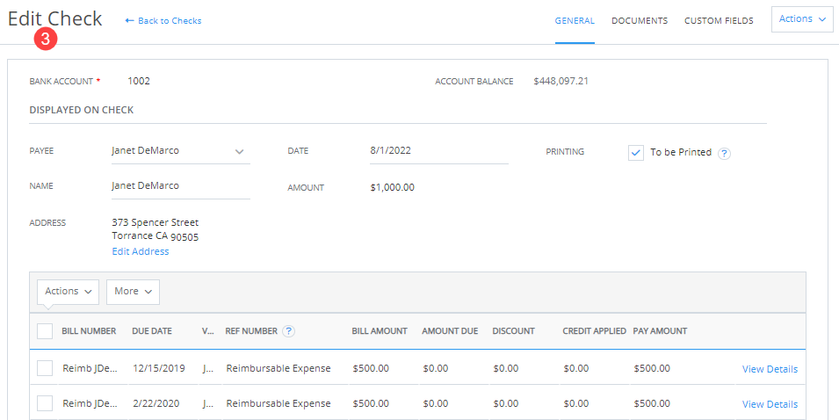This screenshot has width=839, height=420.
Task: View Details for the 2/22/2020 bill
Action: 770,404
